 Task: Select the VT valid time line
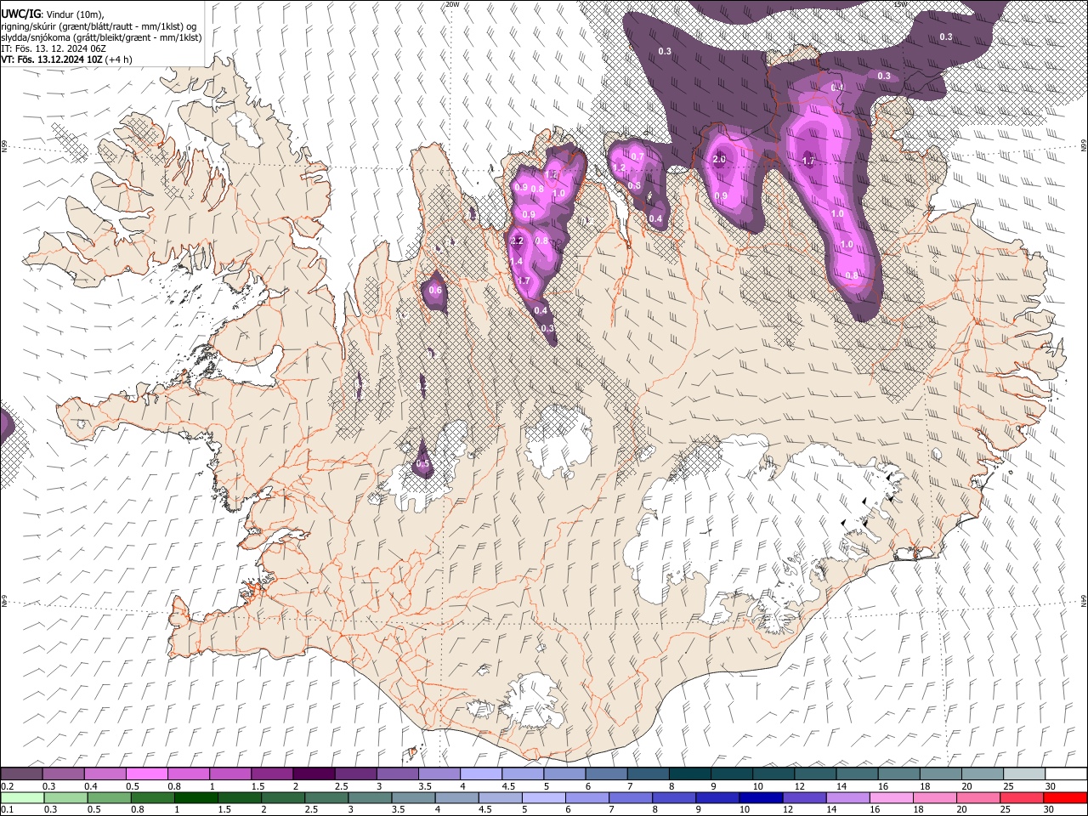[66, 60]
